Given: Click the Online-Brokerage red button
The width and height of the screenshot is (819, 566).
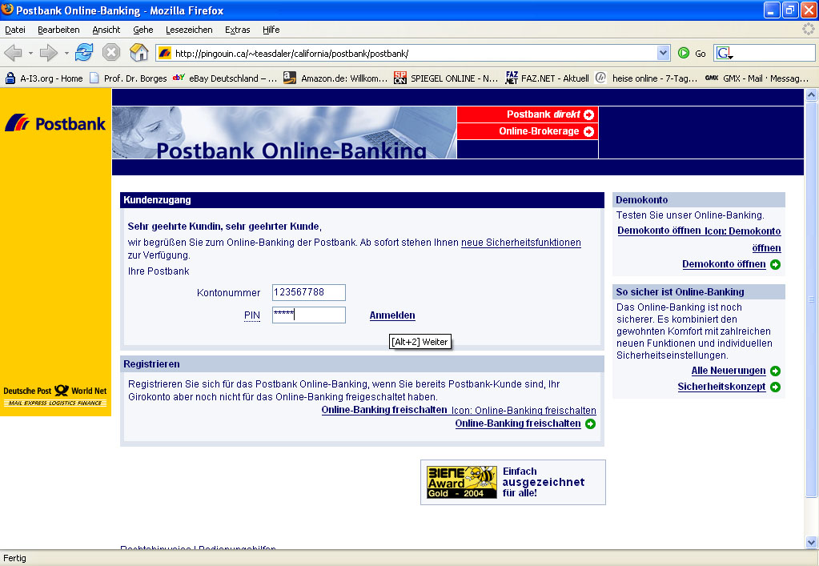Looking at the screenshot, I should pyautogui.click(x=528, y=131).
